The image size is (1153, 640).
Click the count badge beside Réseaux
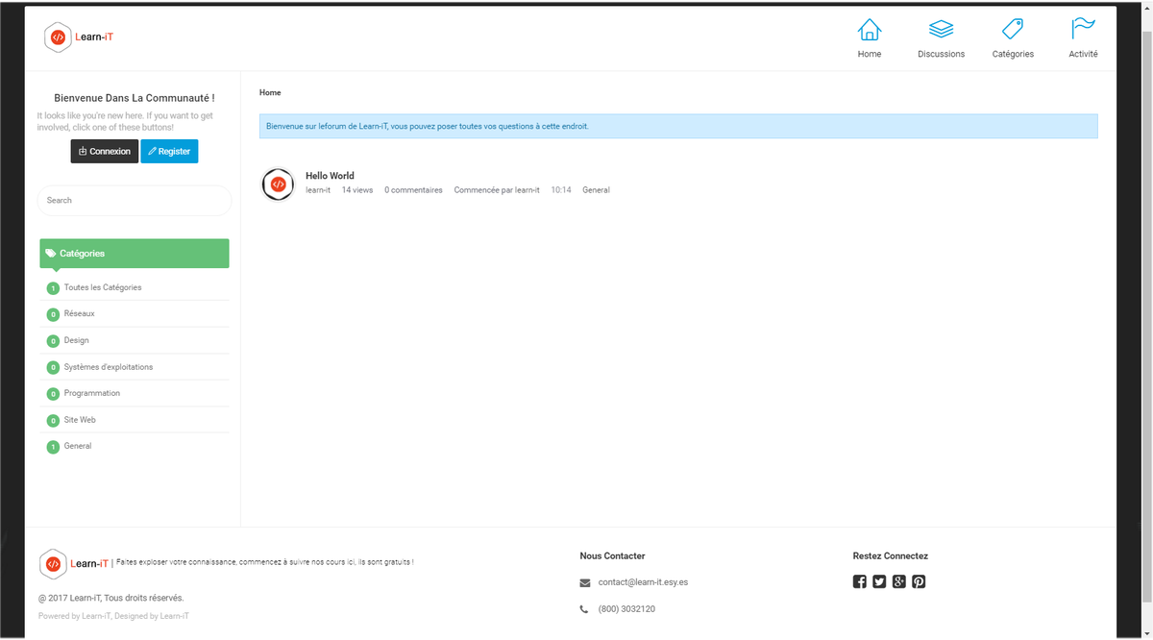click(x=53, y=314)
